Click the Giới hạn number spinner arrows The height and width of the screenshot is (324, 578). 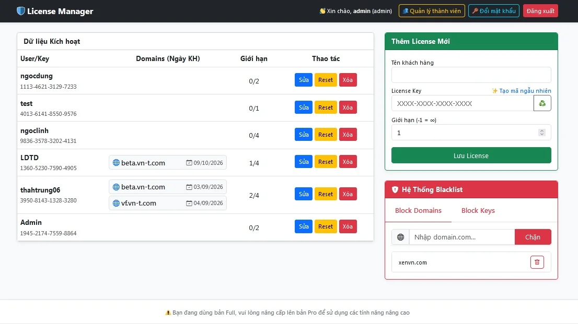(542, 133)
